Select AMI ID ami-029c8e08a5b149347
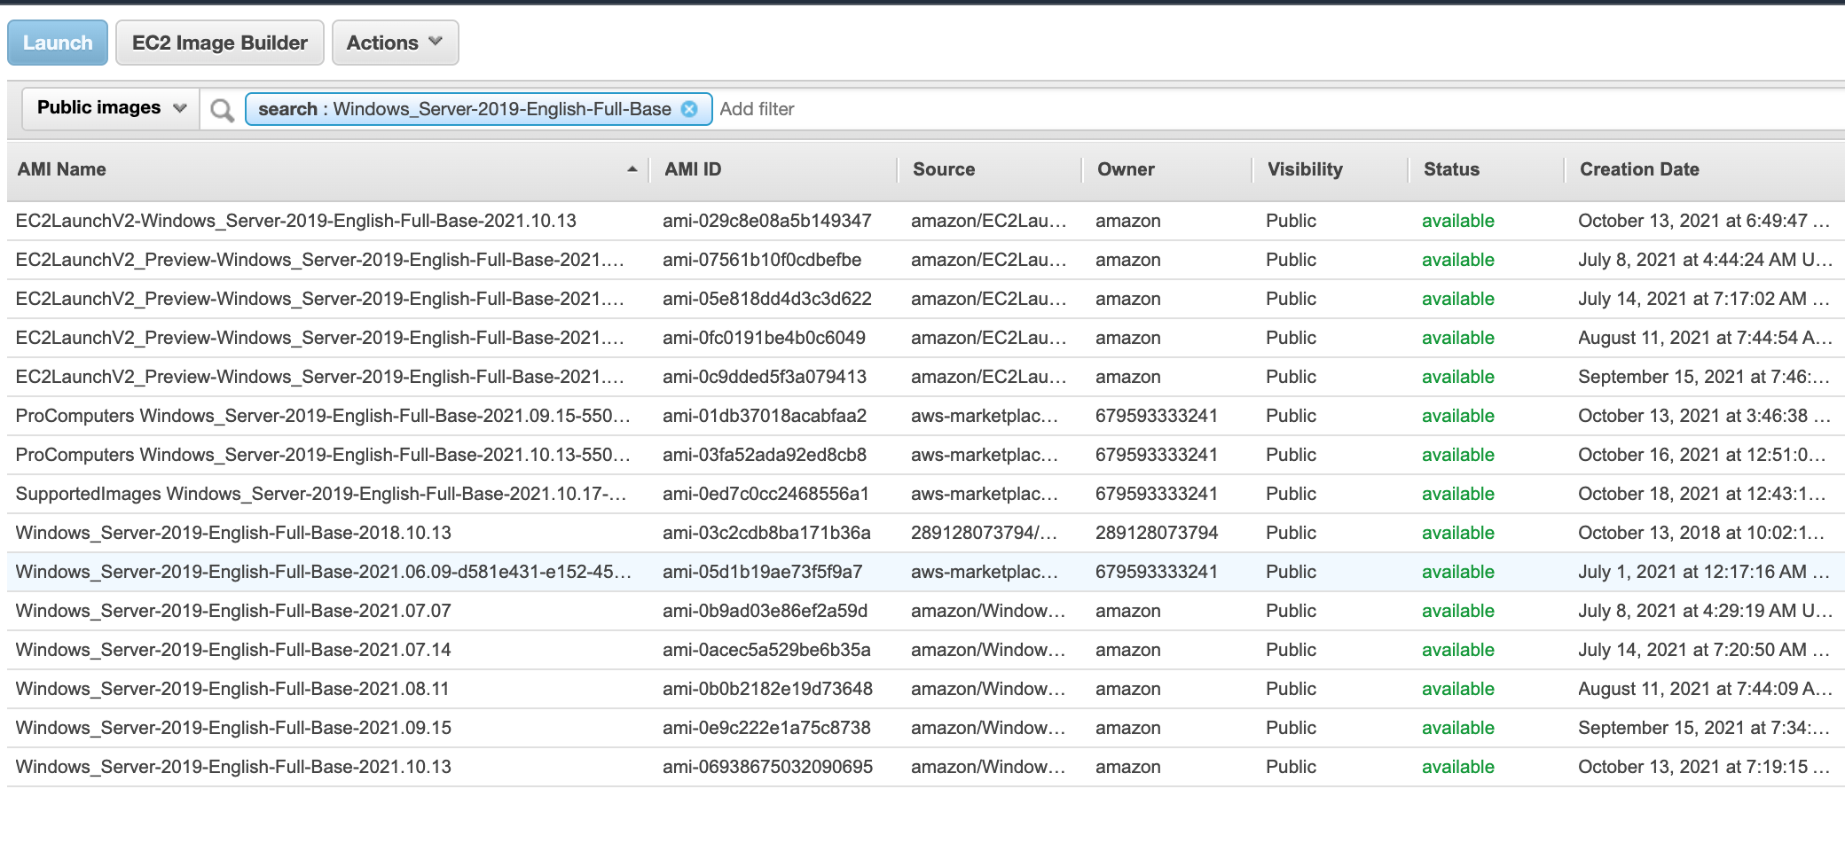The image size is (1845, 867). (767, 221)
